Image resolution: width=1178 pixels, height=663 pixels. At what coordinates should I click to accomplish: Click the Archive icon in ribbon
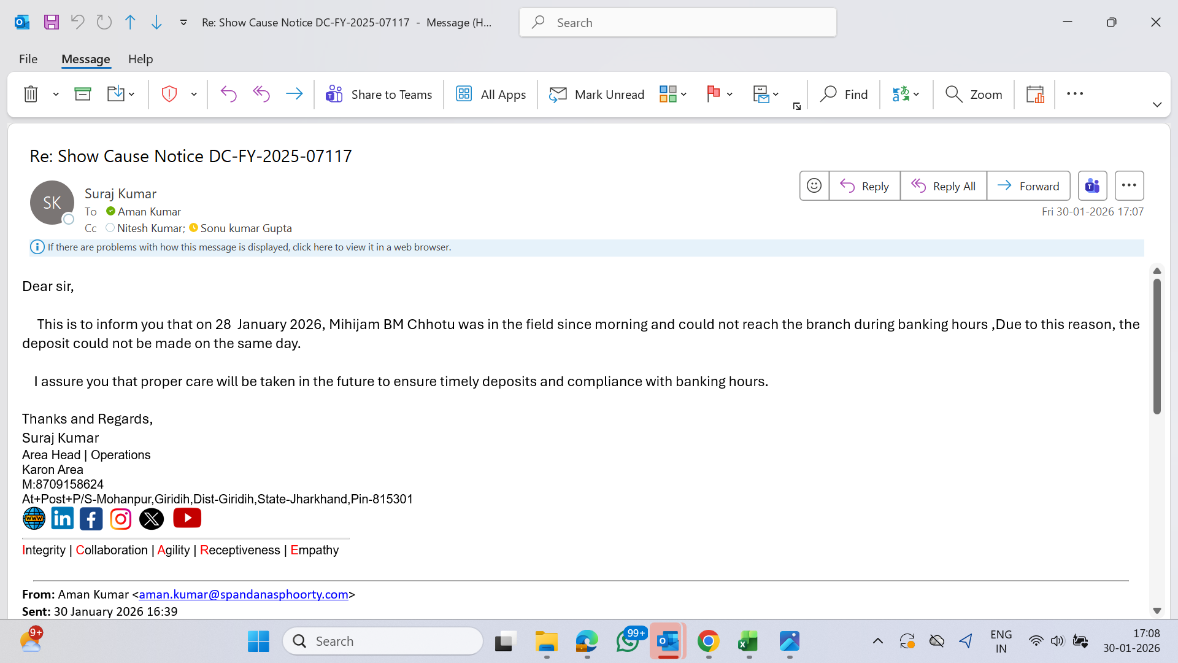(82, 94)
